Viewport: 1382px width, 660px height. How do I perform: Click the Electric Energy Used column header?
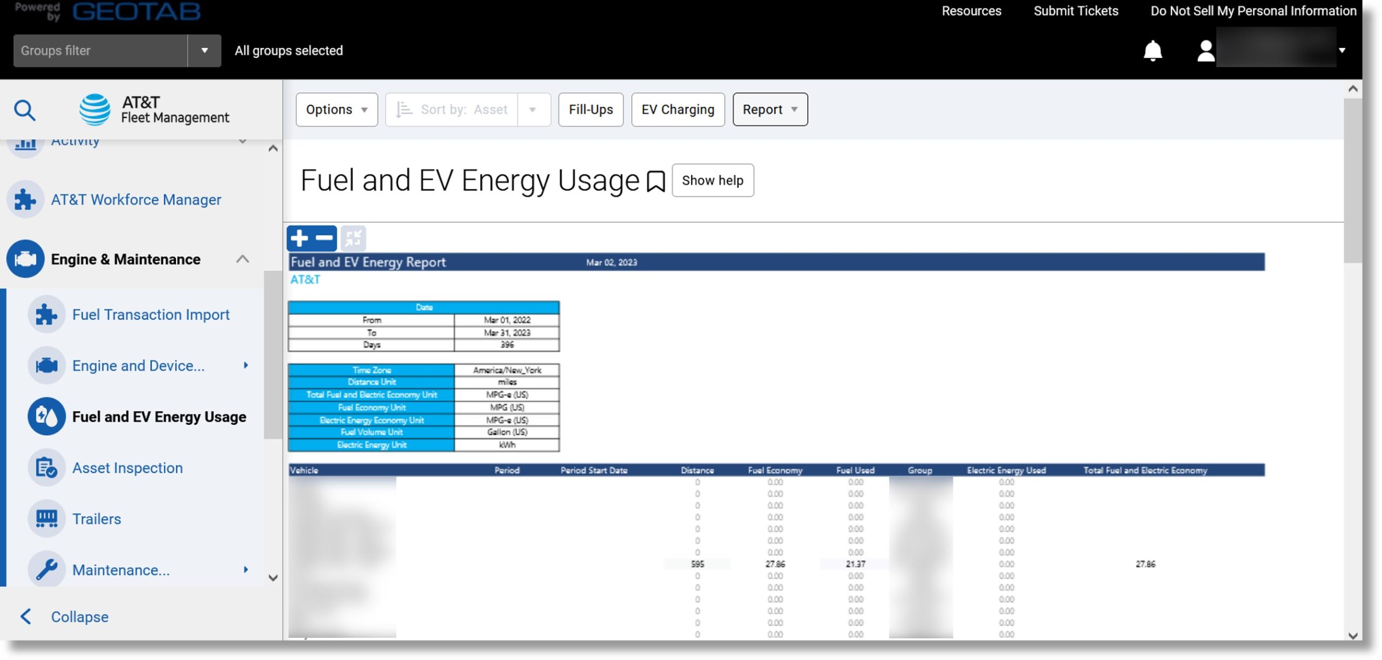click(x=1006, y=470)
